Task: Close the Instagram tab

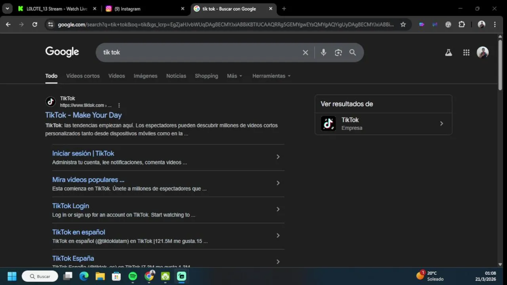Action: coord(183,9)
